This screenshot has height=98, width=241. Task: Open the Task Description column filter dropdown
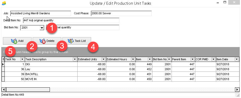coord(75,60)
